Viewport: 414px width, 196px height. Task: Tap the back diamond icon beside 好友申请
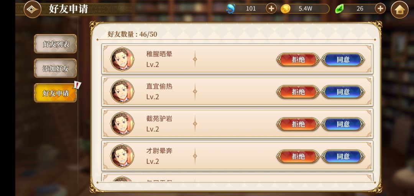[x=33, y=10]
